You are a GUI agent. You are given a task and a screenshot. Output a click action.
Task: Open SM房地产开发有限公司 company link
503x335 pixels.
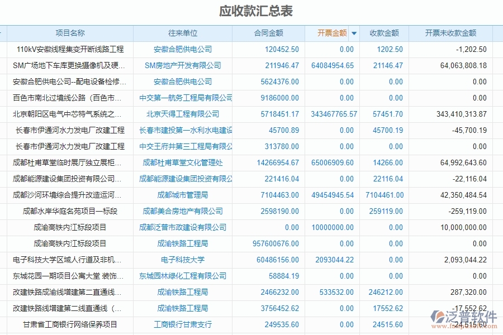coord(185,65)
